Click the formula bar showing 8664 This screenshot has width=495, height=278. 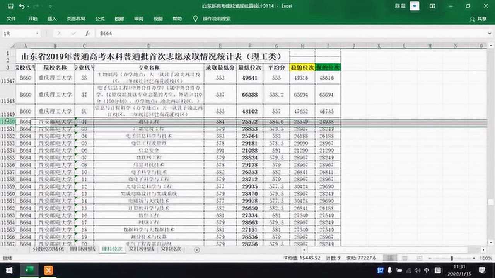click(290, 34)
